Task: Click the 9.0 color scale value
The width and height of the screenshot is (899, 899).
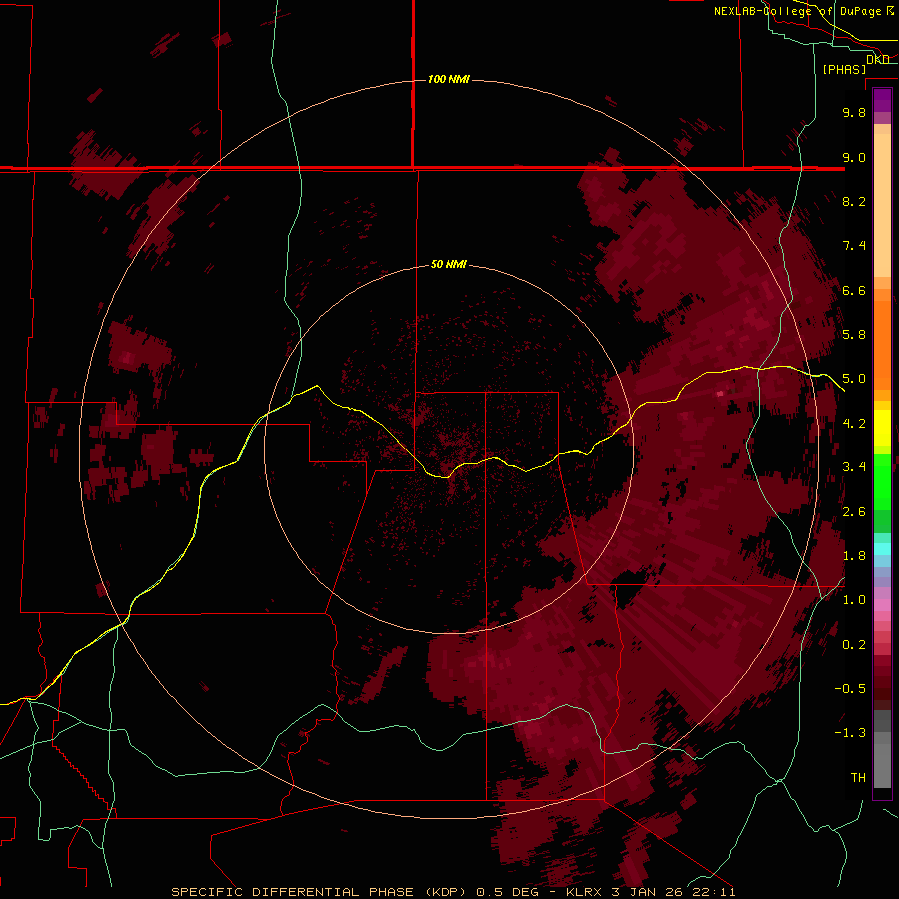Action: [x=854, y=157]
